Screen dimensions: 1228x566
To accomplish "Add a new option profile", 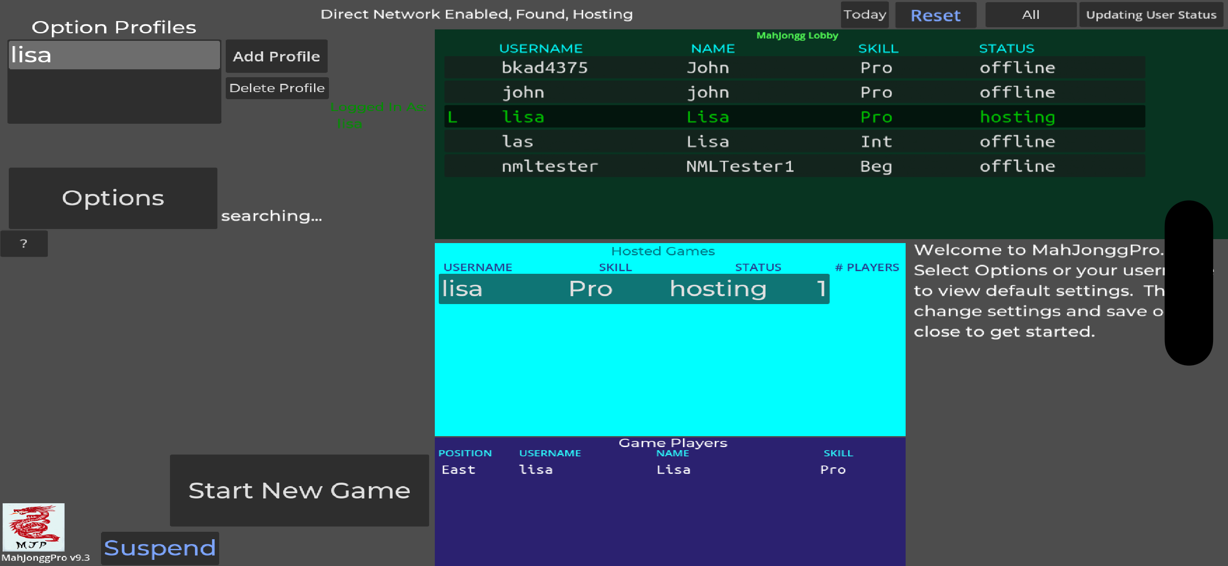I will pos(277,56).
